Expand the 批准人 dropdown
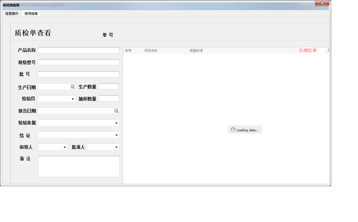The image size is (358, 222). click(116, 147)
